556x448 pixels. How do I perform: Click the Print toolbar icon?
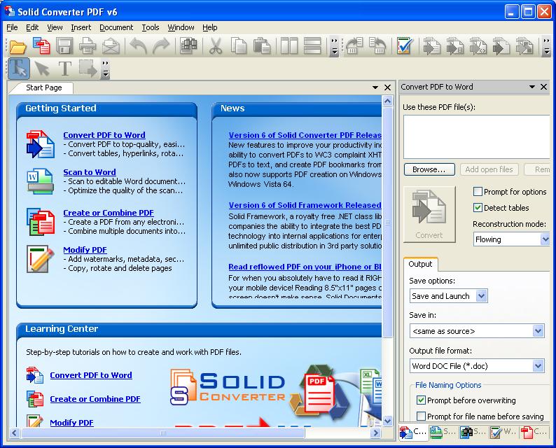click(88, 46)
